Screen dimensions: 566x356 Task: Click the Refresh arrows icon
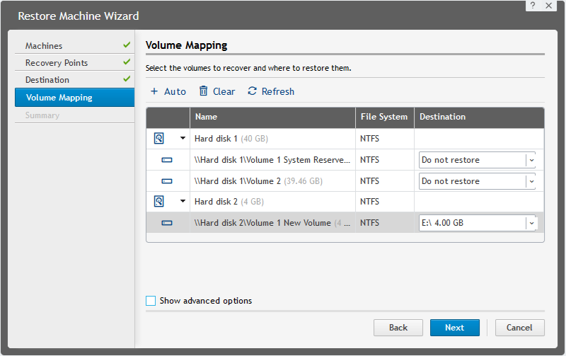click(x=252, y=91)
